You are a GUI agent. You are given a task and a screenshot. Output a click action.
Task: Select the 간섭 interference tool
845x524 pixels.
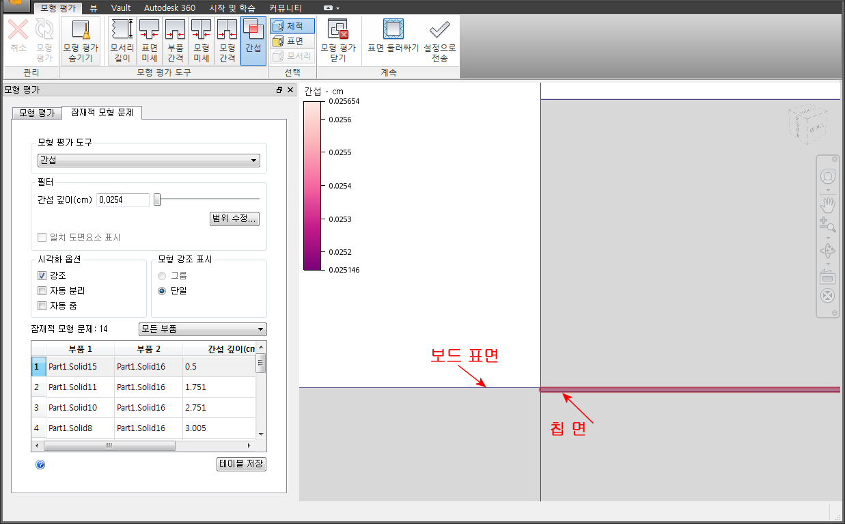click(x=253, y=41)
